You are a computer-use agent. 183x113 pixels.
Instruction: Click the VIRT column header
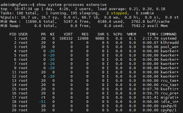[x=69, y=34]
